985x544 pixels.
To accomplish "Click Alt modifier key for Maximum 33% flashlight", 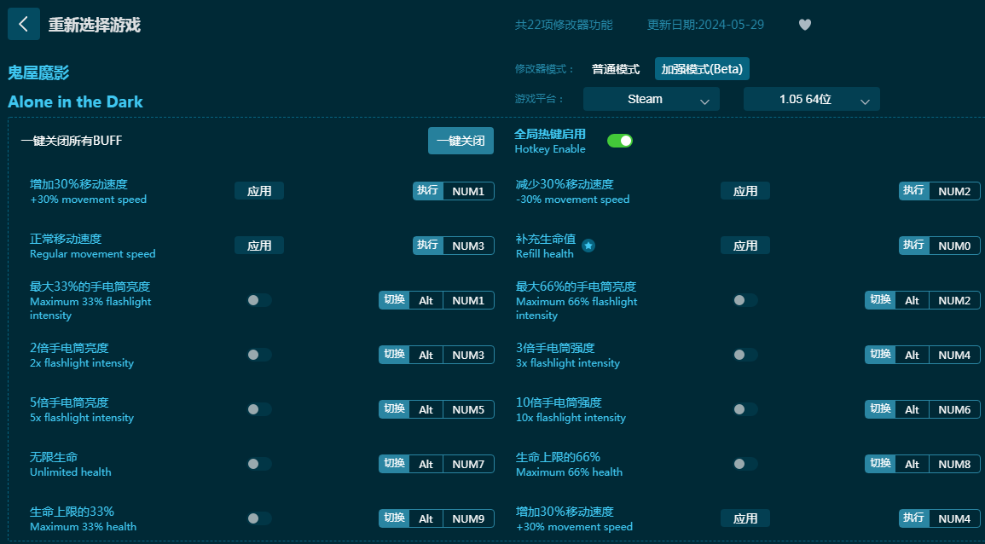I will click(x=426, y=300).
